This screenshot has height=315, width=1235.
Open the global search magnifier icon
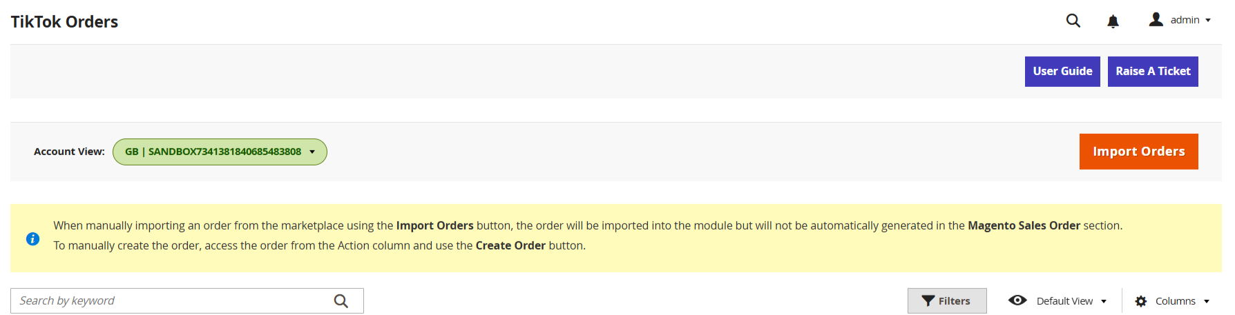(x=1073, y=21)
